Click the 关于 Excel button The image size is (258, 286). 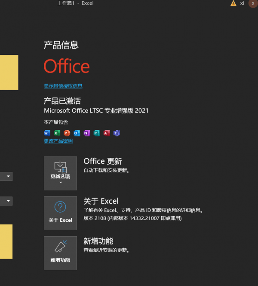60,213
